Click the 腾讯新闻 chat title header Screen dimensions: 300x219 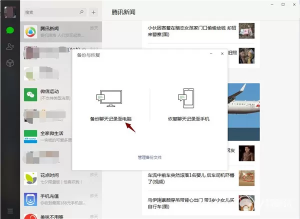coord(123,12)
